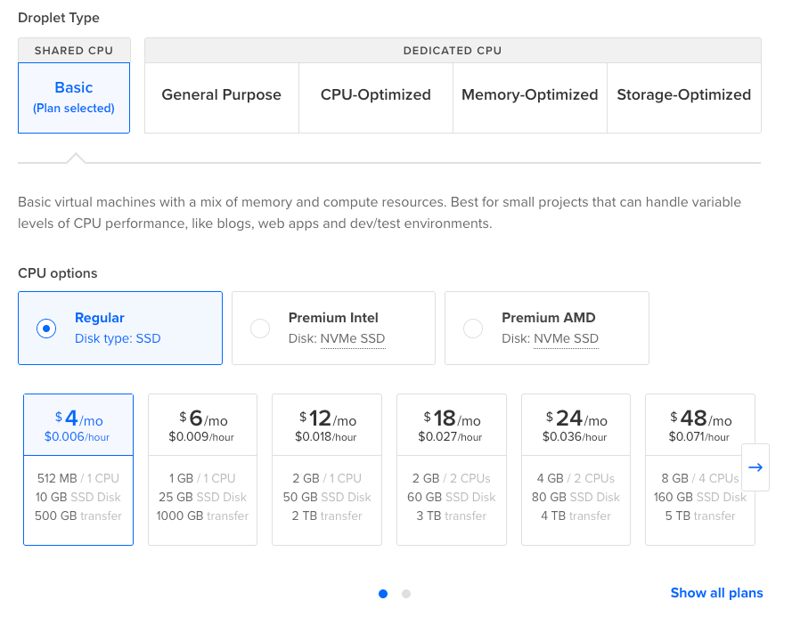Click NVMe SSD under Premium AMD

(x=566, y=338)
